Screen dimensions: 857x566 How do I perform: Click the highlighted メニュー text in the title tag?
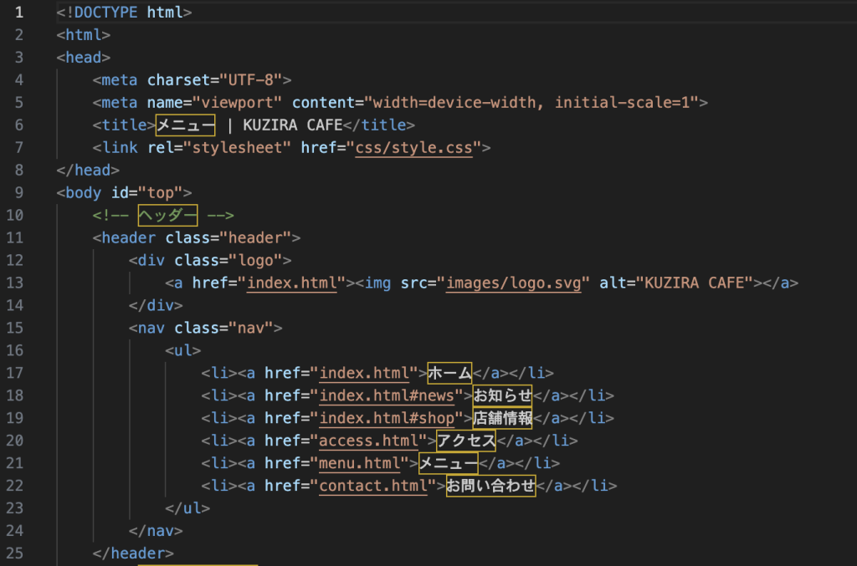coord(186,125)
